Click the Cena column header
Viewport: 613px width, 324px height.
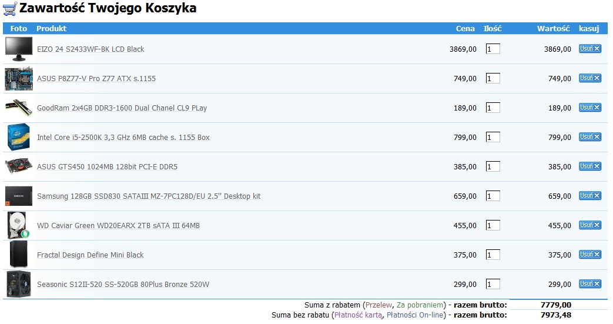click(465, 29)
